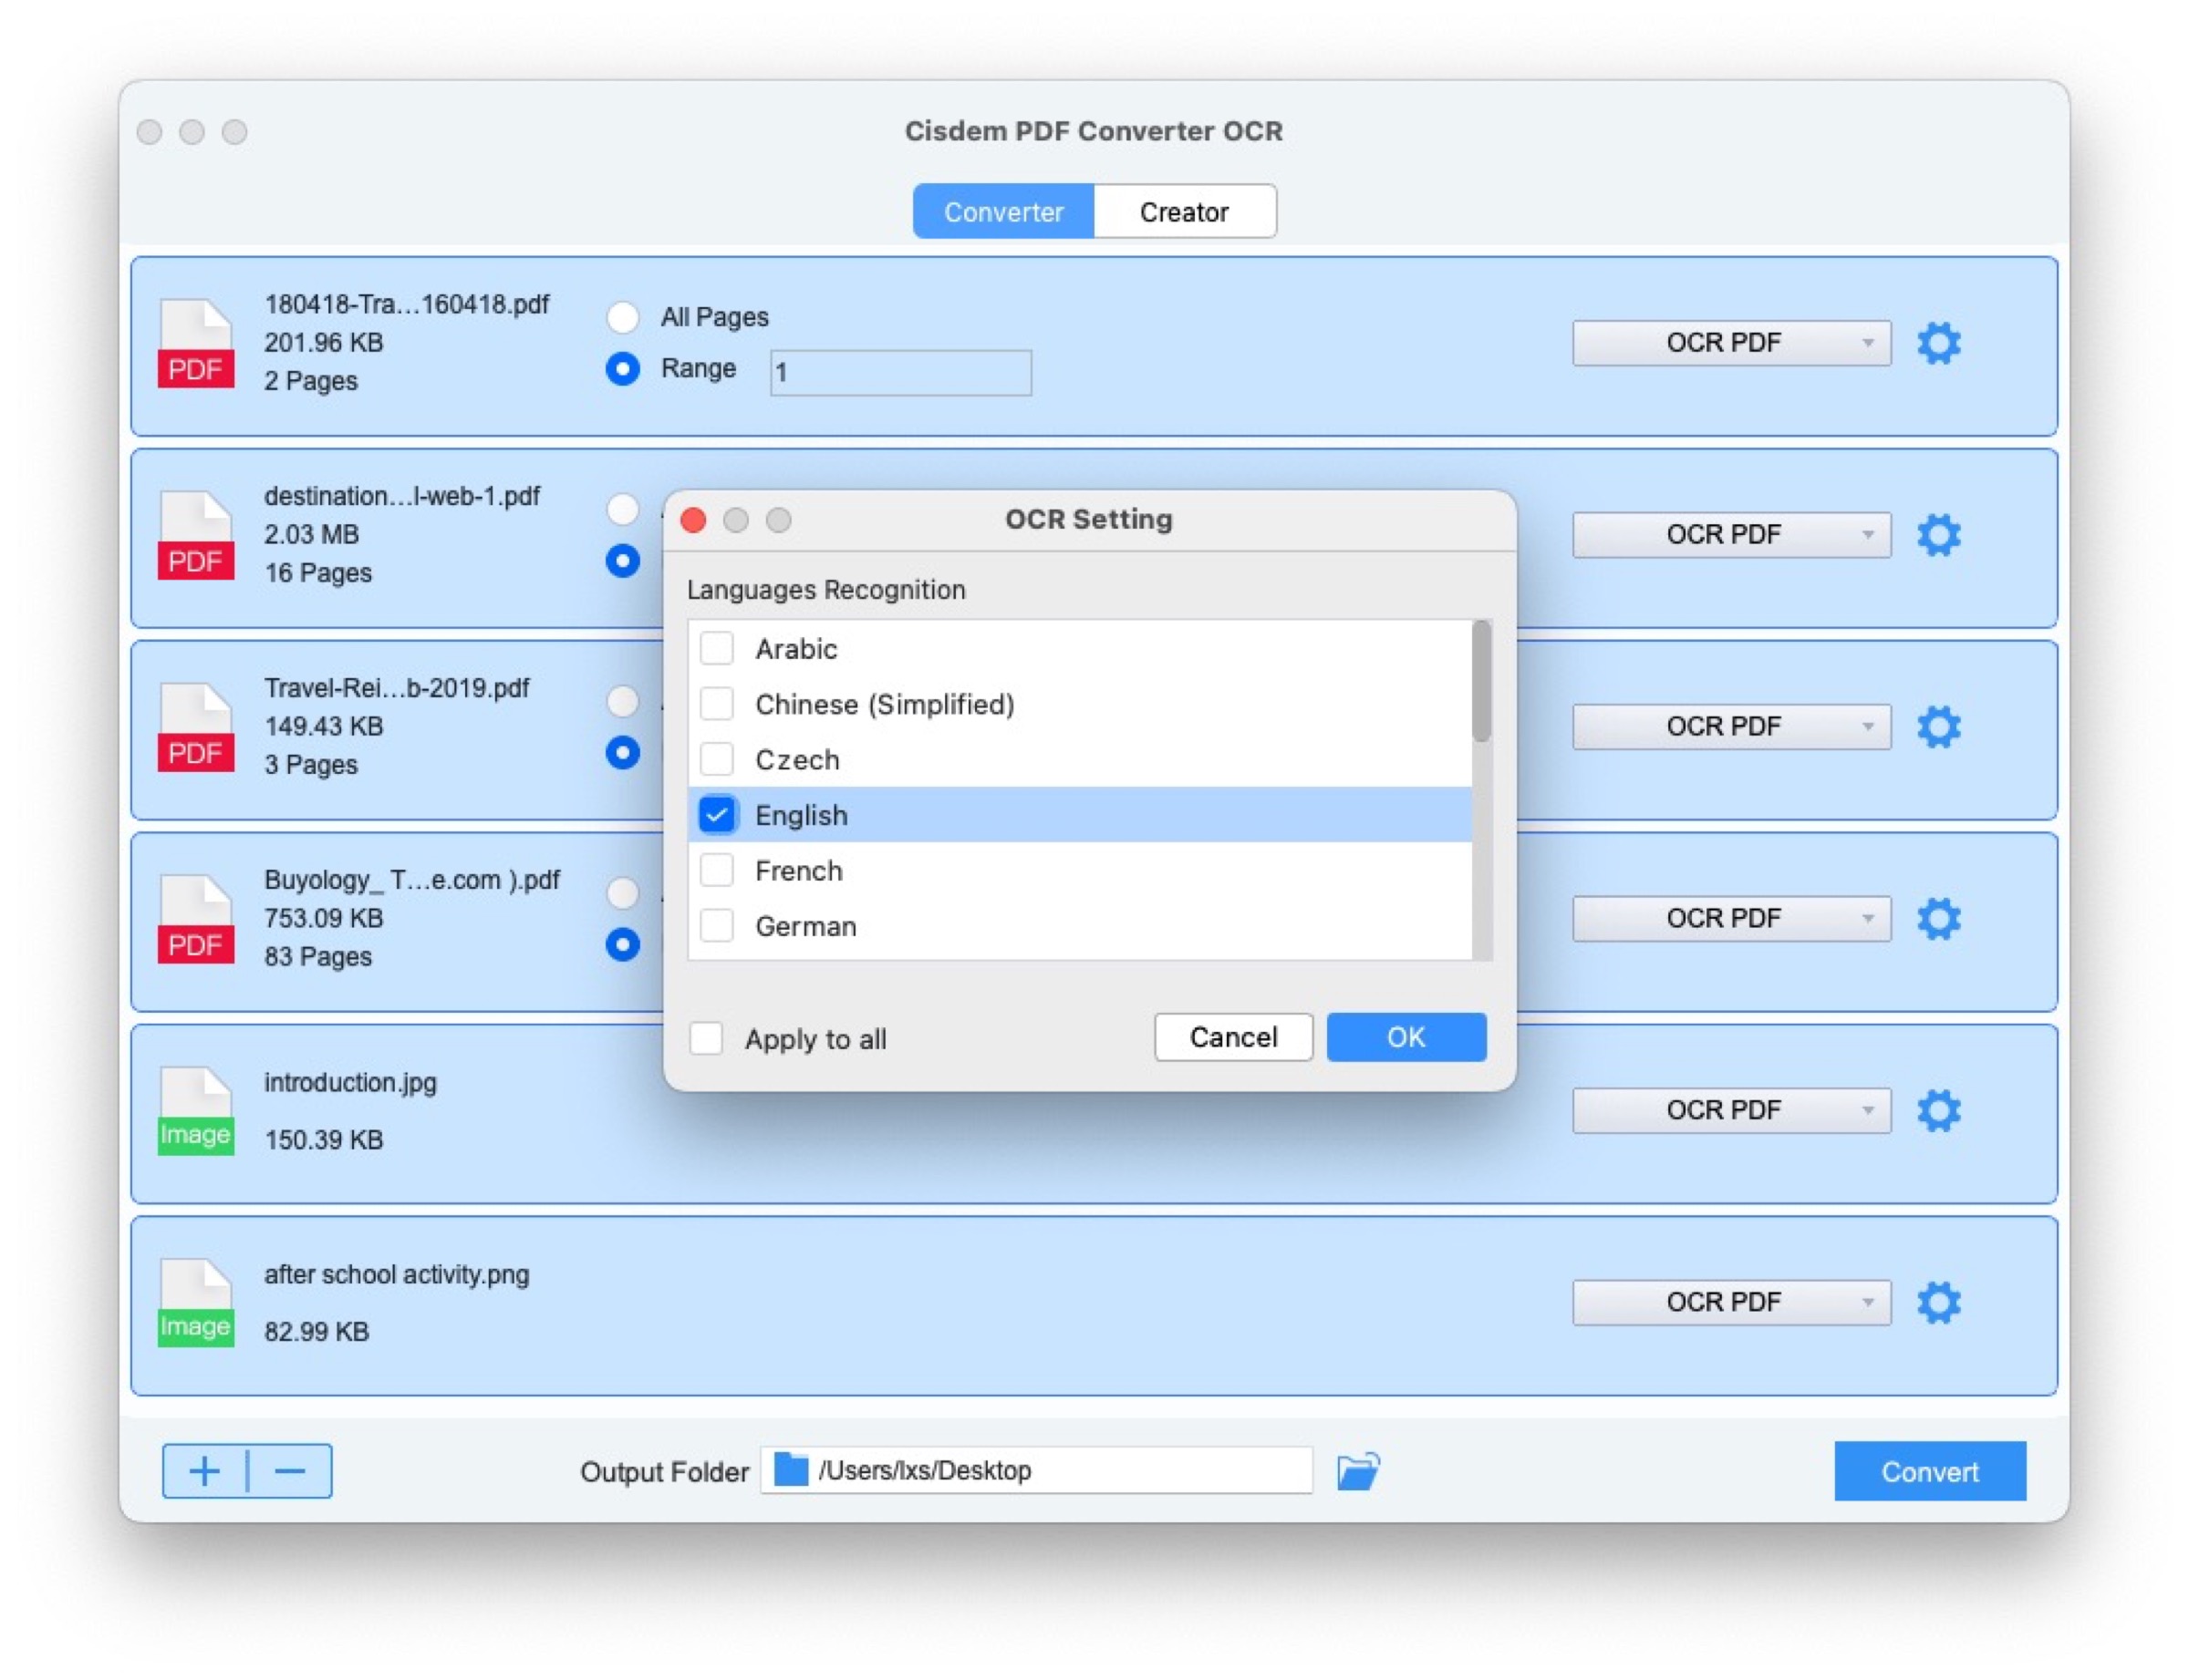Enable the Arabic language checkbox
The height and width of the screenshot is (1680, 2189).
click(716, 648)
